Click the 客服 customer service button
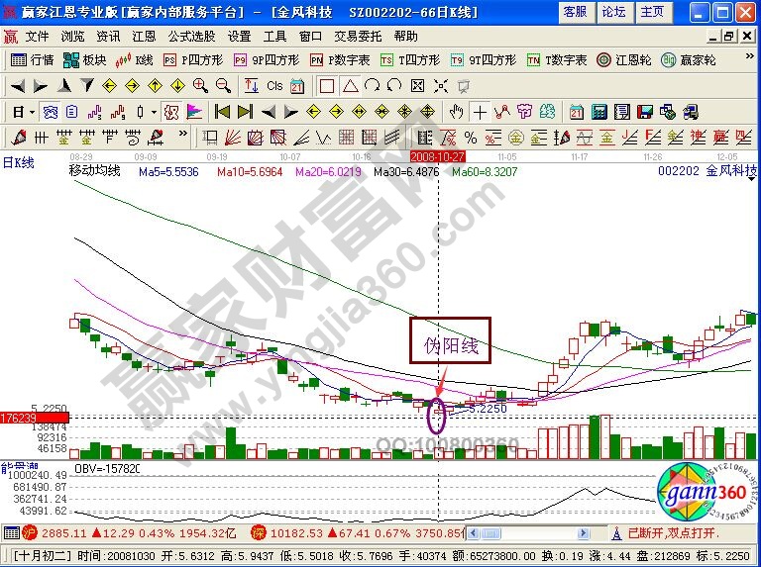Viewport: 761px width, 567px height. [x=575, y=12]
